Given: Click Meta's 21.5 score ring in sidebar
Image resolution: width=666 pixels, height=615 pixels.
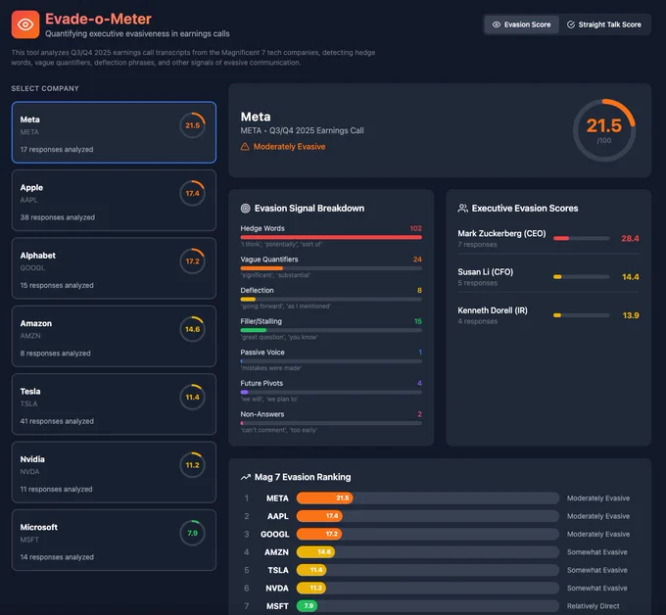Looking at the screenshot, I should [192, 125].
